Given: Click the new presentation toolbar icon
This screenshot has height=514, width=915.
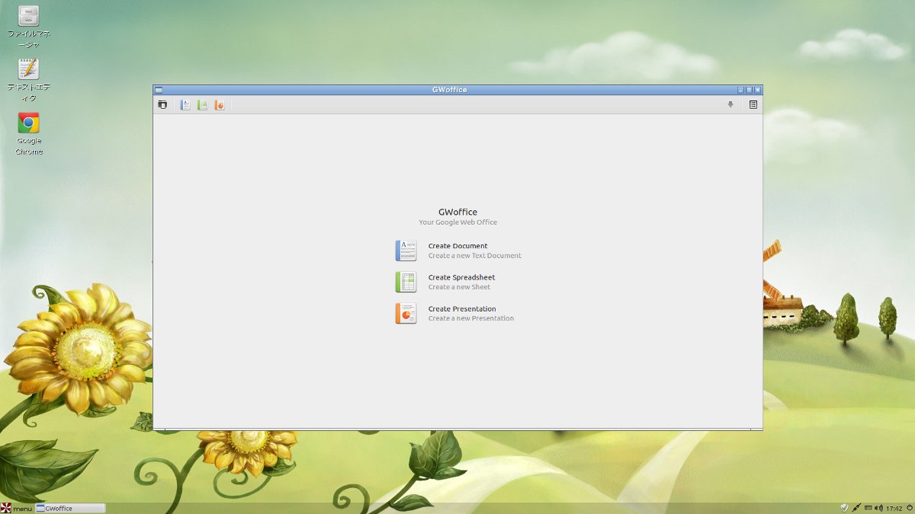Looking at the screenshot, I should [220, 105].
